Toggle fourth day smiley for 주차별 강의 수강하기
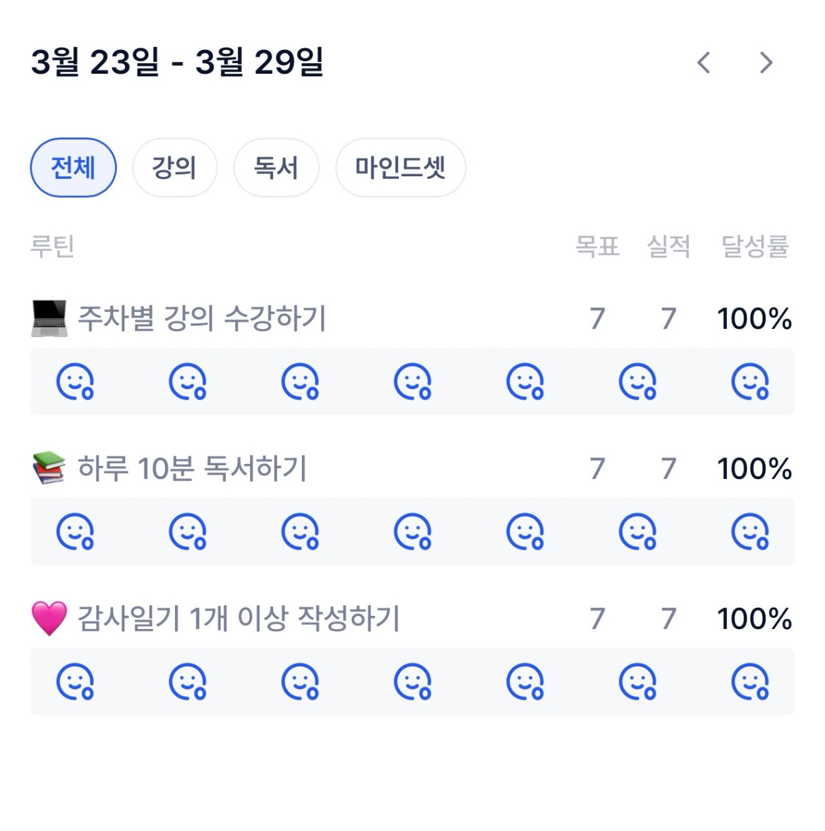The image size is (825, 831). tap(413, 382)
